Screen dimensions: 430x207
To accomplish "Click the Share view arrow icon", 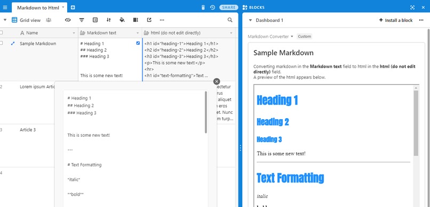I will pyautogui.click(x=149, y=20).
